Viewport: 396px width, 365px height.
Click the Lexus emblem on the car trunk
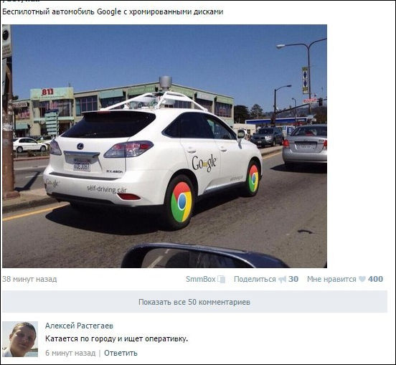80,146
